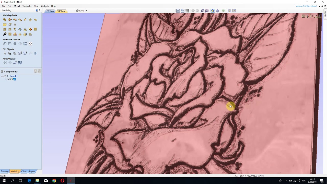
Task: Click Version 9.519 Available link
Action: (x=306, y=6)
